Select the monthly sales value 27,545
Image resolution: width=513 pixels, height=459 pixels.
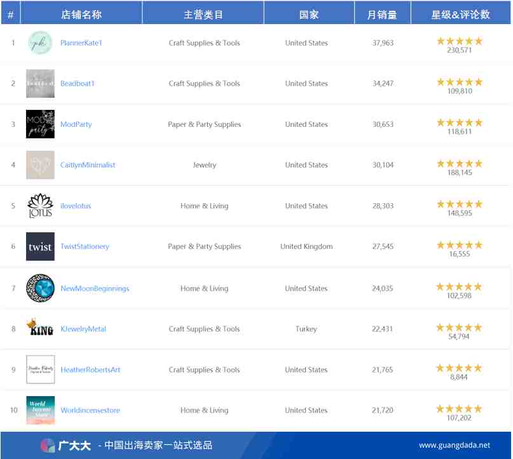point(383,247)
